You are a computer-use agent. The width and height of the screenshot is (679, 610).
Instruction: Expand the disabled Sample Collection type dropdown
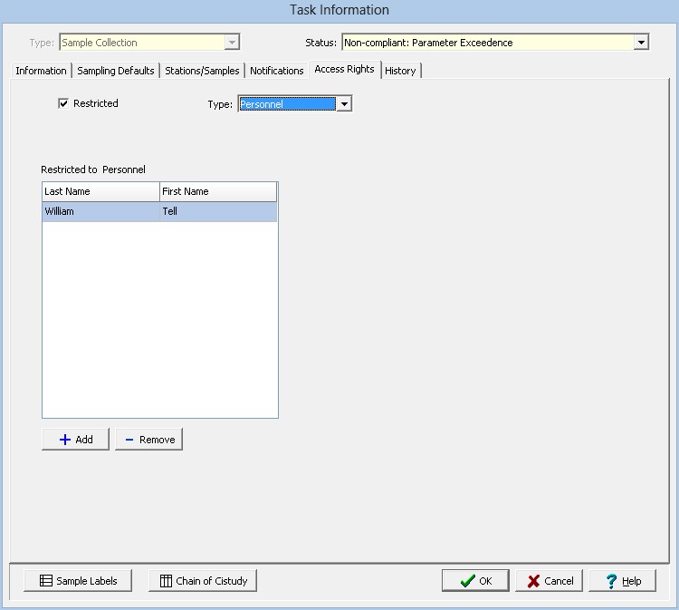pyautogui.click(x=232, y=43)
